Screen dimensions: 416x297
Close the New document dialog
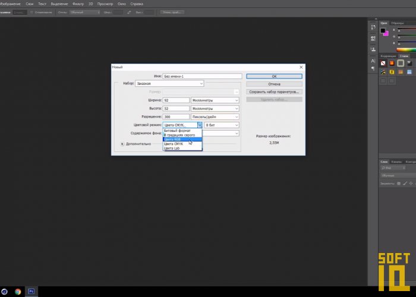[x=301, y=67]
